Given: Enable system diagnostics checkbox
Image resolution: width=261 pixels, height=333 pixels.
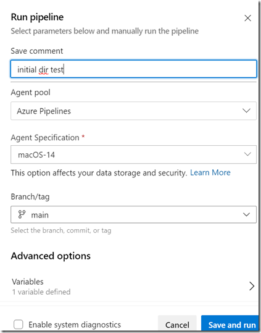Looking at the screenshot, I should [x=19, y=324].
